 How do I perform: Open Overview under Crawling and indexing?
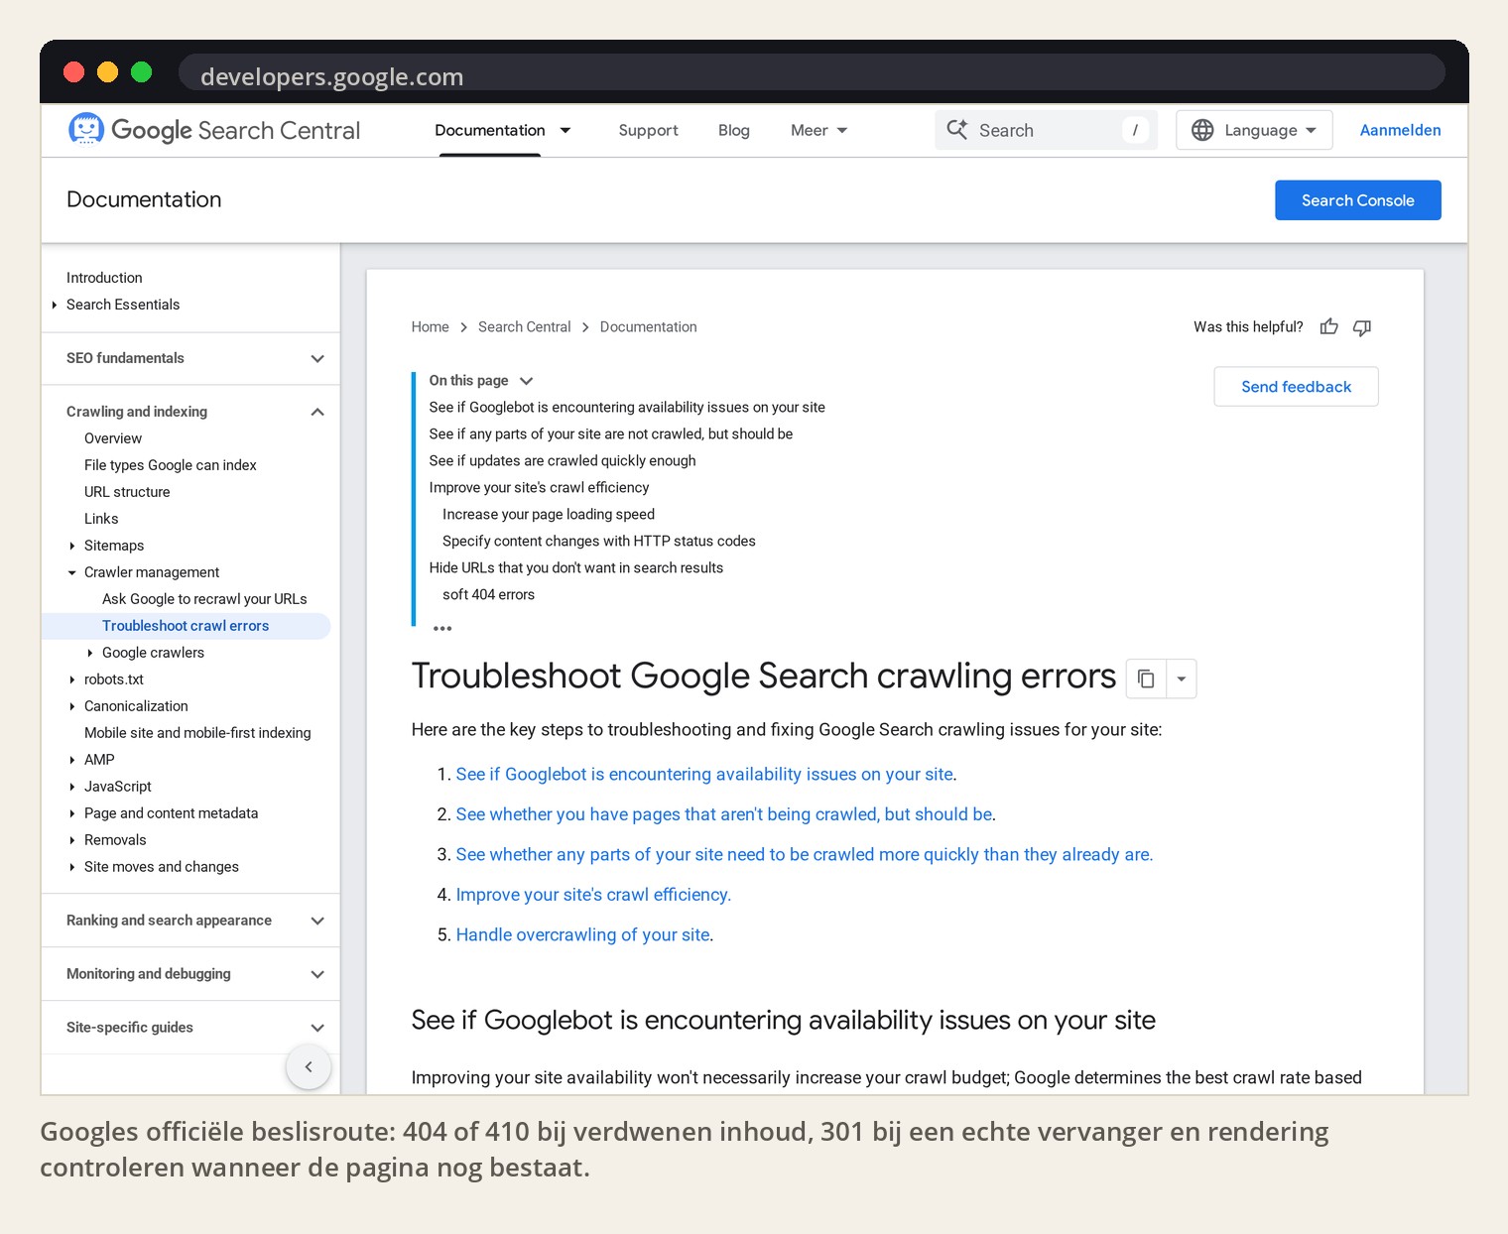point(113,438)
